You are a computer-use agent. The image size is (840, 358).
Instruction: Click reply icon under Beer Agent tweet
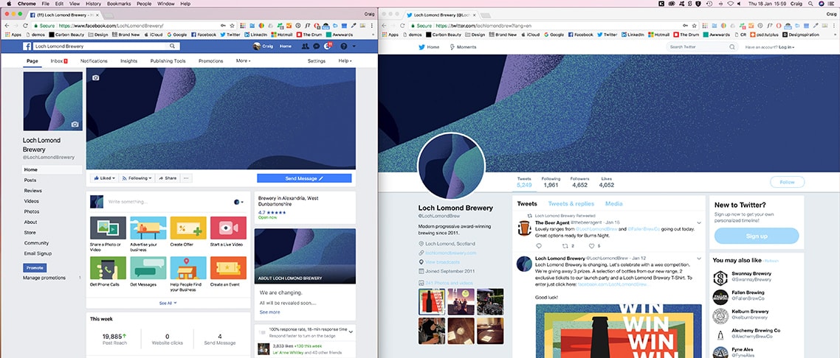pyautogui.click(x=538, y=246)
